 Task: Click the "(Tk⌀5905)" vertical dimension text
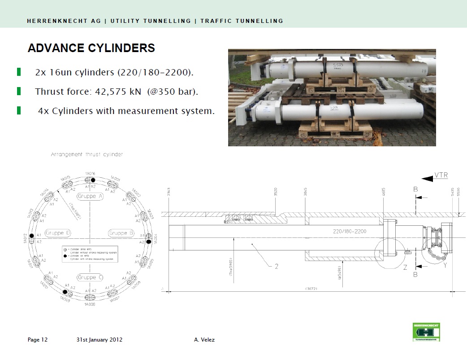point(230,267)
